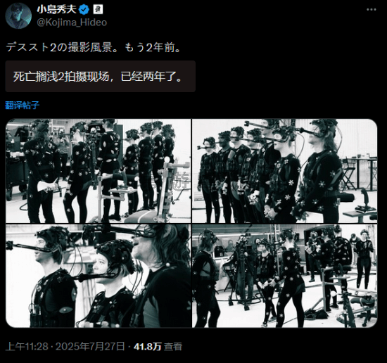Click the affiliate badge next to verified checkmark
The image size is (387, 363).
[98, 10]
